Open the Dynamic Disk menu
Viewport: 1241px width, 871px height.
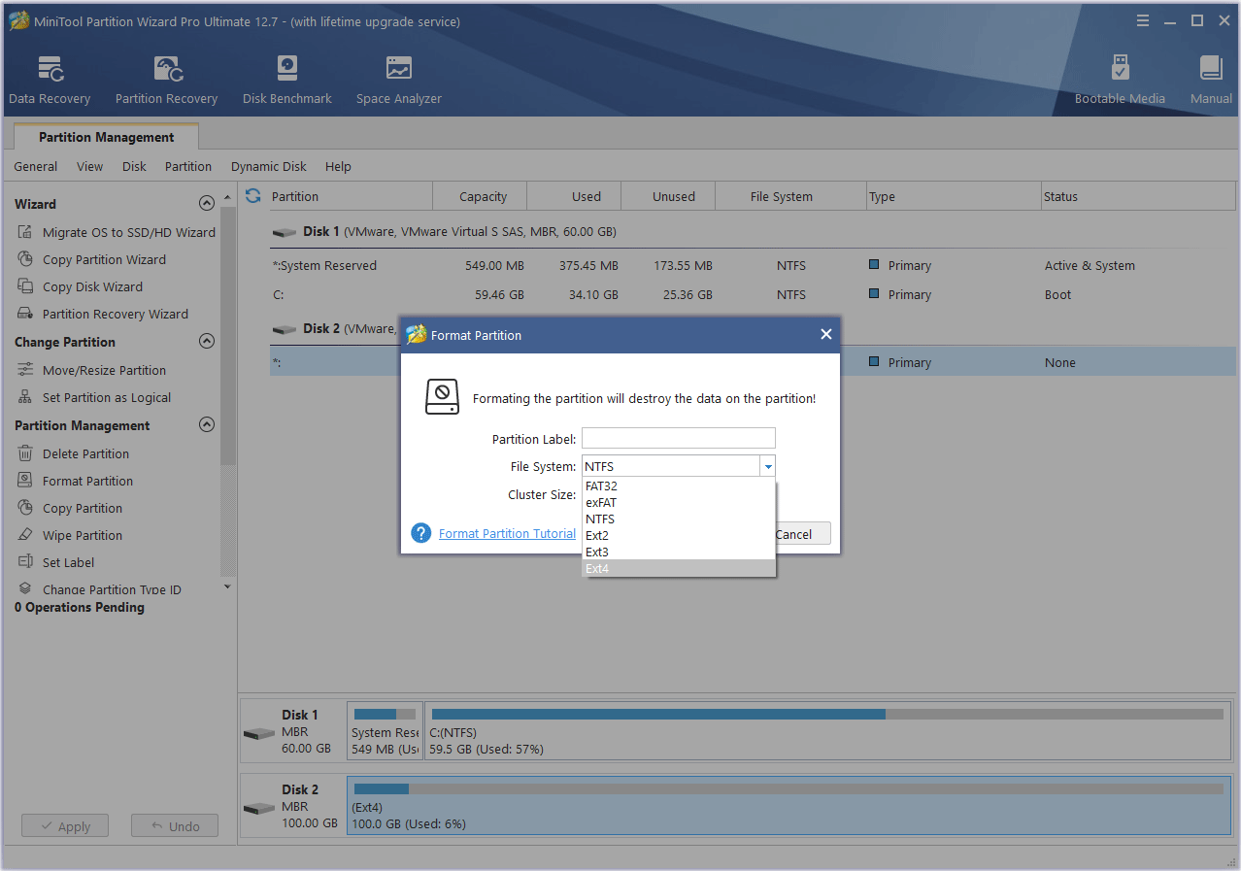pyautogui.click(x=269, y=166)
